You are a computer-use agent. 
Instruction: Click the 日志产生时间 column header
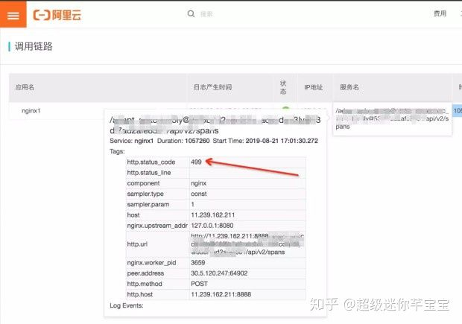click(x=212, y=87)
